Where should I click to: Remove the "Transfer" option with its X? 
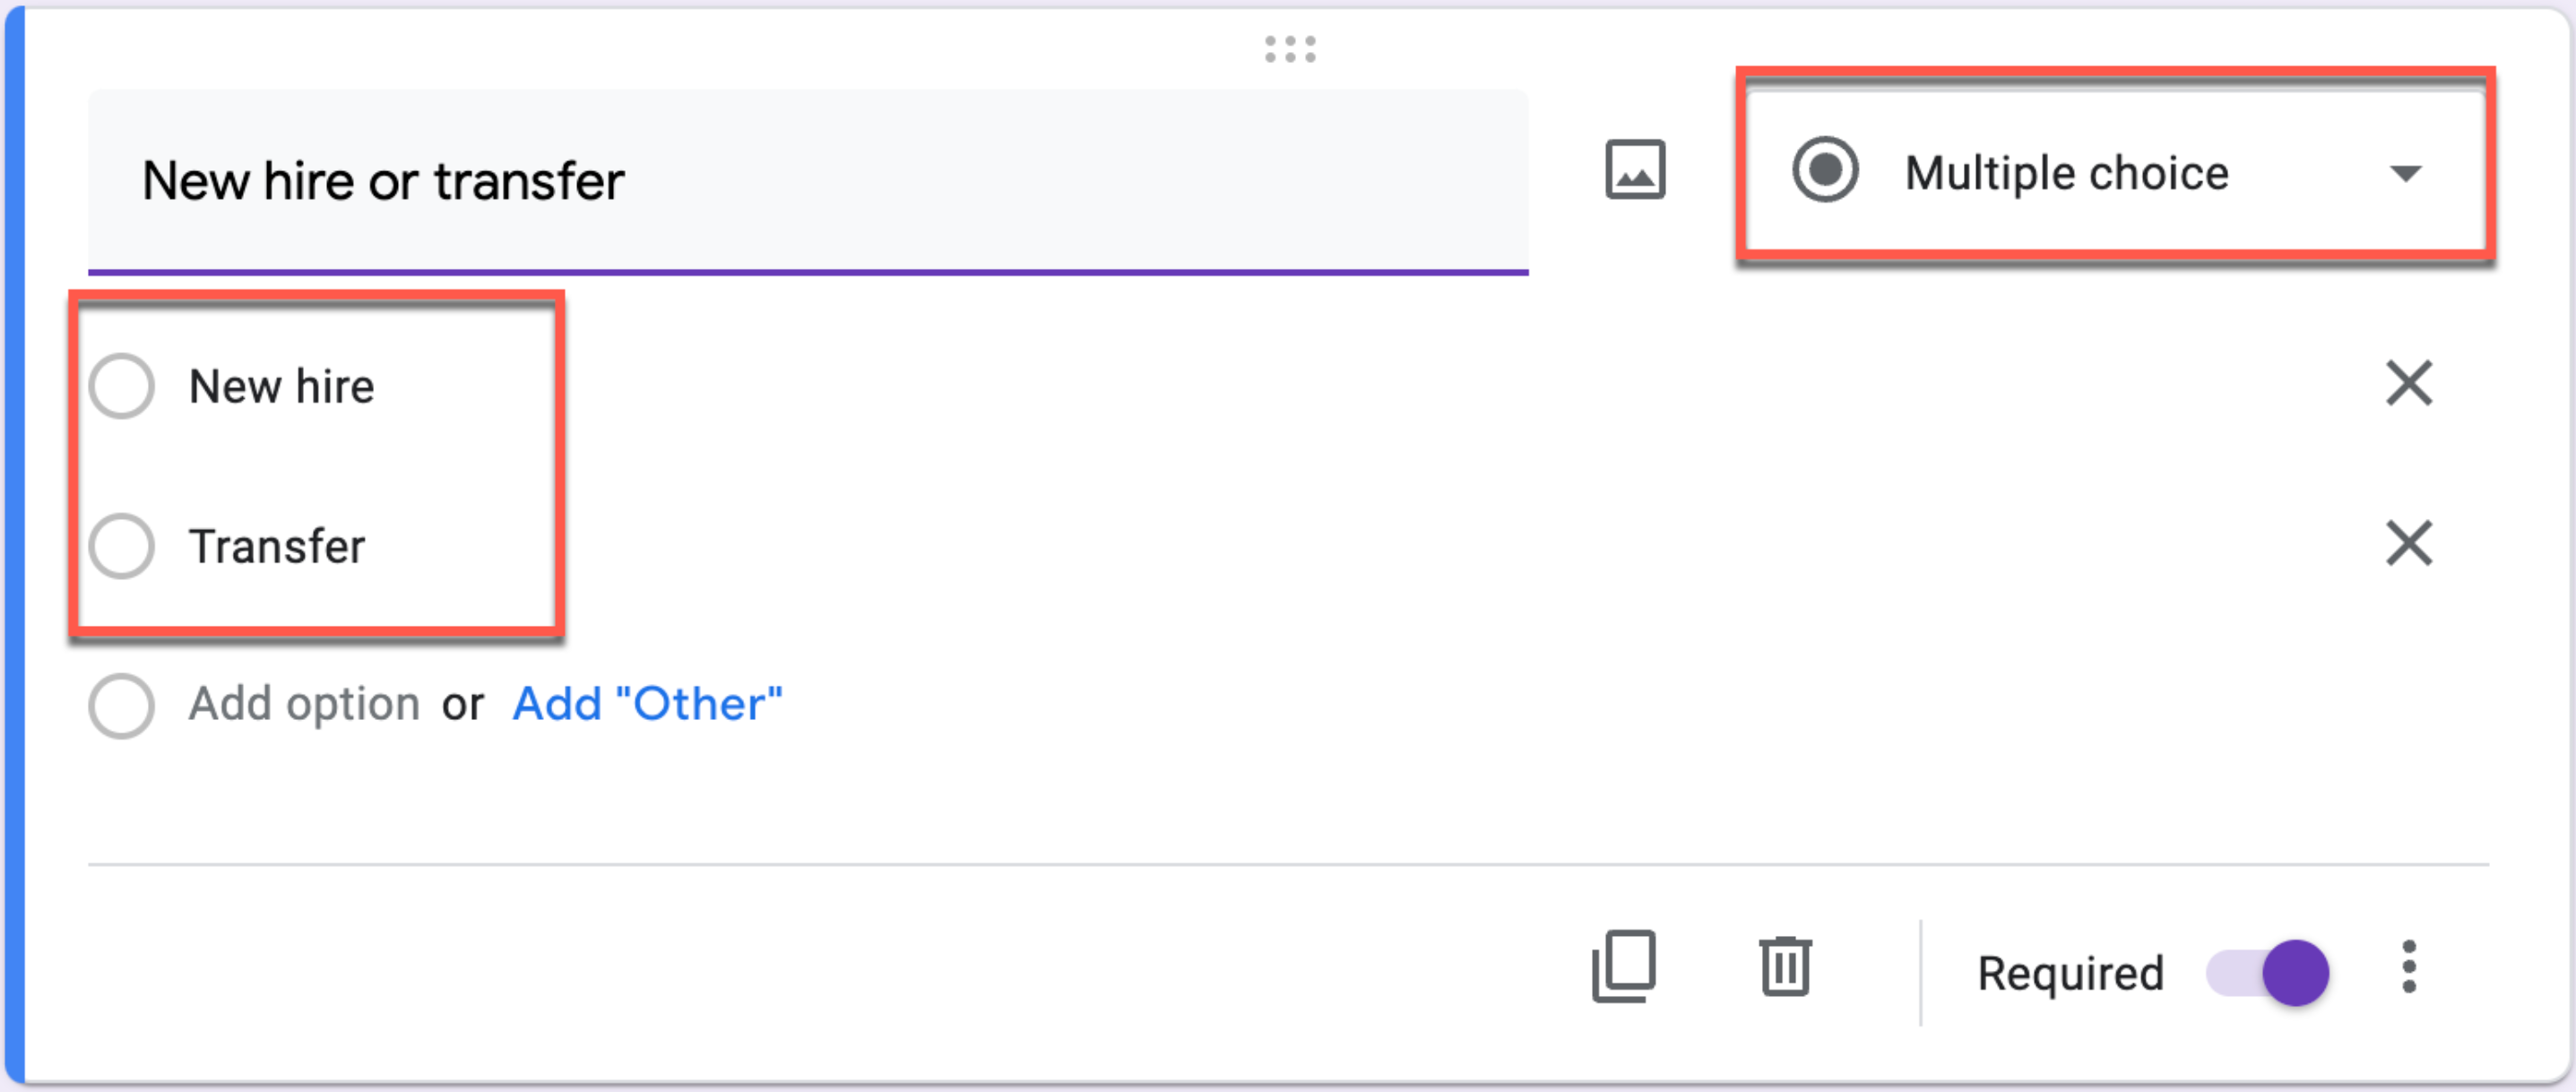pyautogui.click(x=2409, y=543)
